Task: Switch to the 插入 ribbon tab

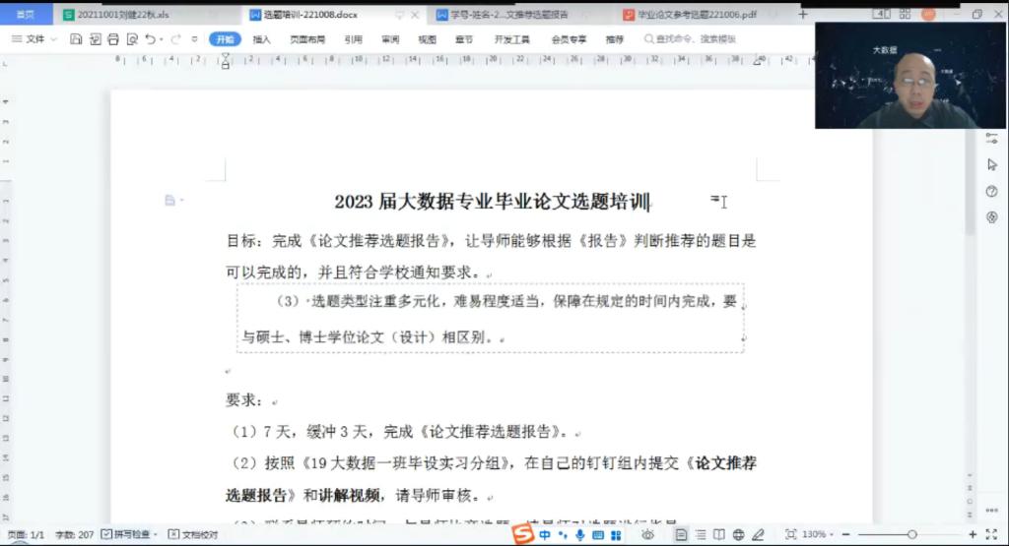Action: pyautogui.click(x=261, y=39)
